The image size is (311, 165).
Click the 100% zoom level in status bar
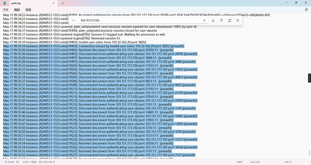(239, 162)
